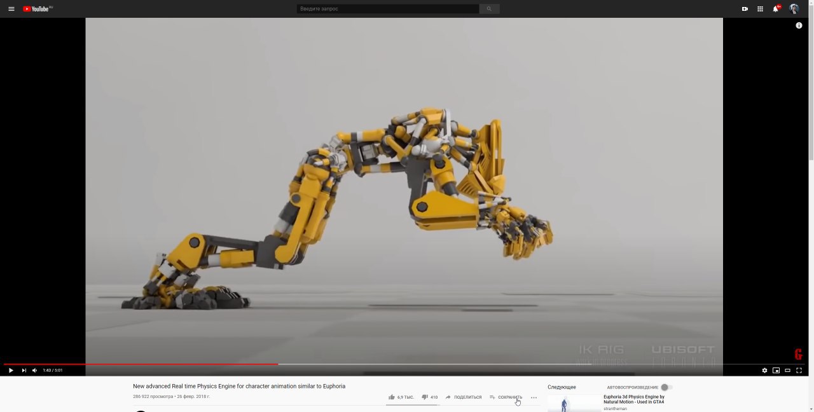Mute the player volume
This screenshot has width=814, height=412.
click(x=35, y=370)
